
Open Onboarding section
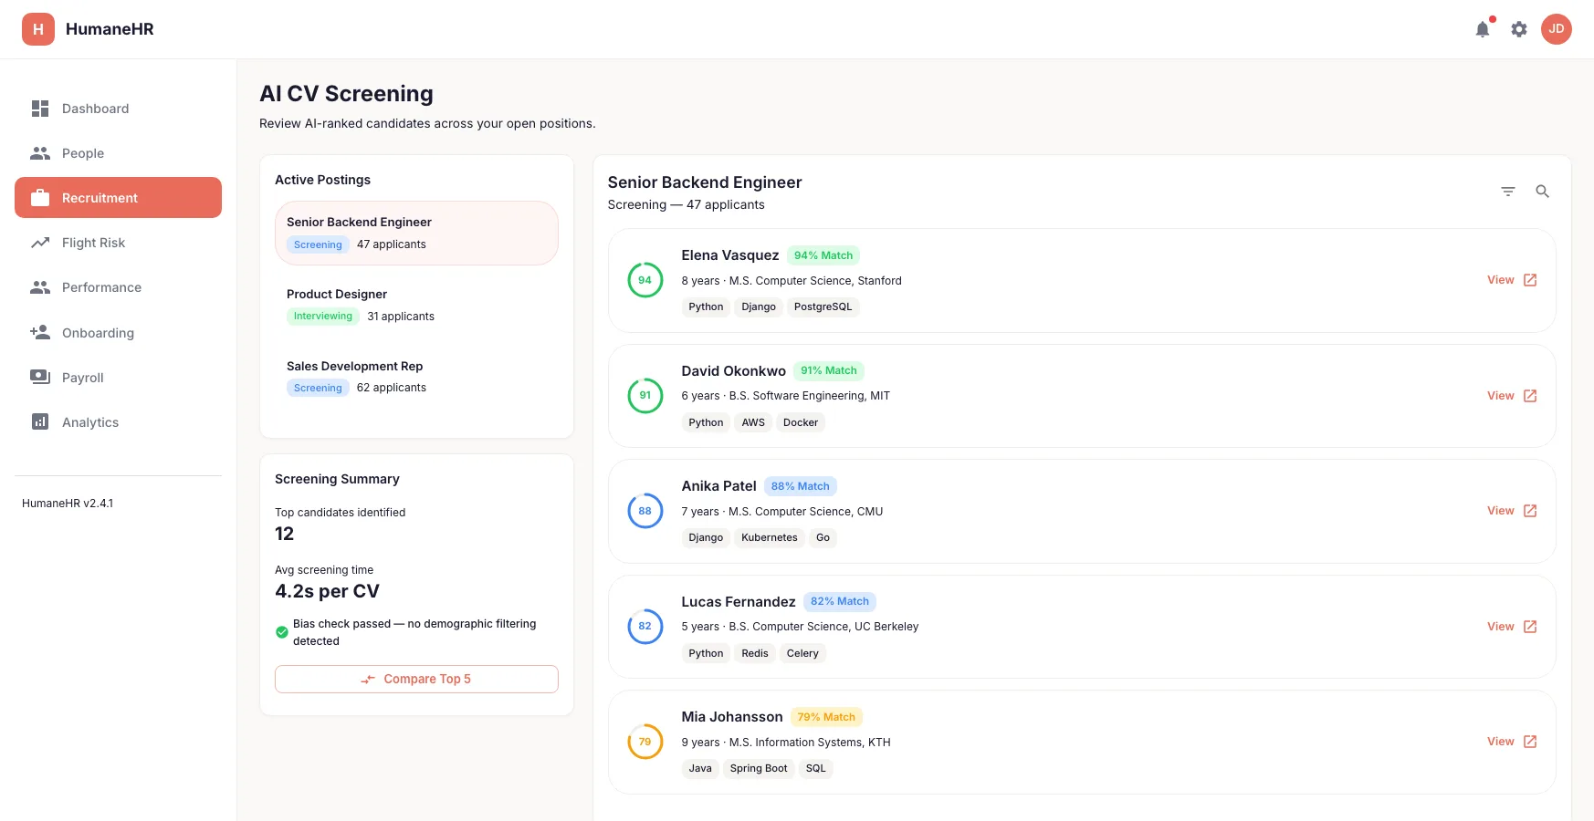(x=118, y=333)
